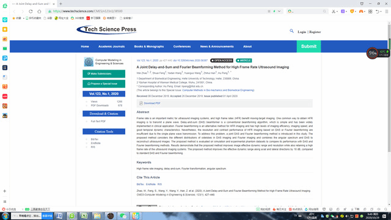The image size is (391, 220).
Task: Go to browser home page icon
Action: (x=39, y=11)
